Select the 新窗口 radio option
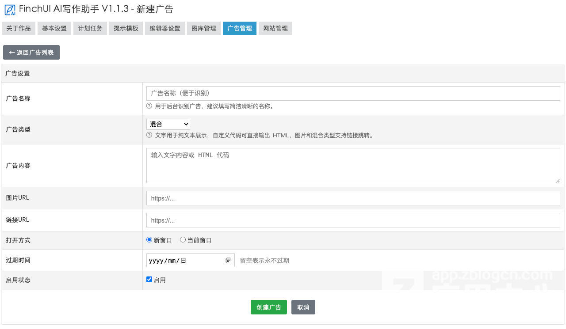 click(x=149, y=239)
